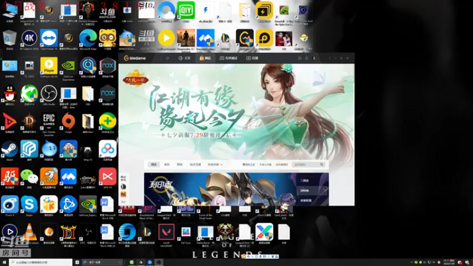Click the WeGame logo
The image size is (473, 266).
click(135, 58)
